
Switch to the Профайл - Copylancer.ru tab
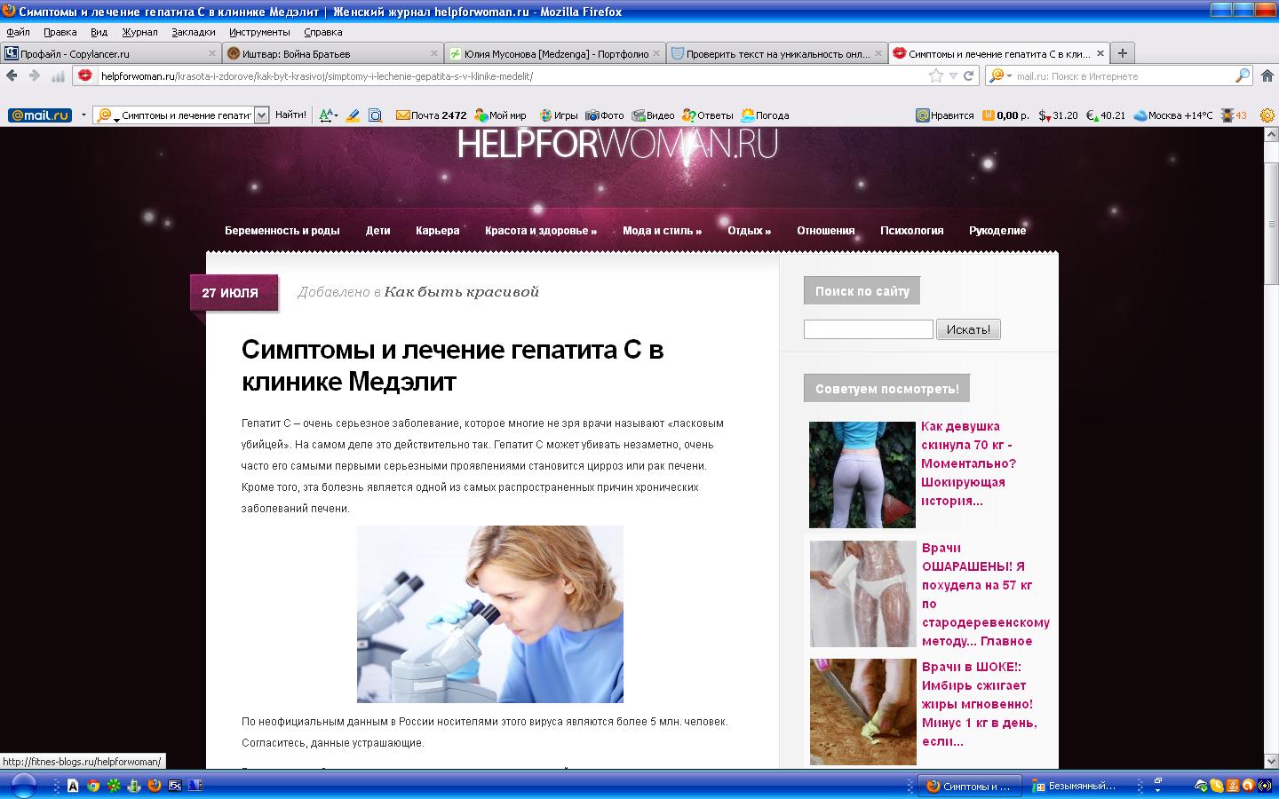coord(111,54)
